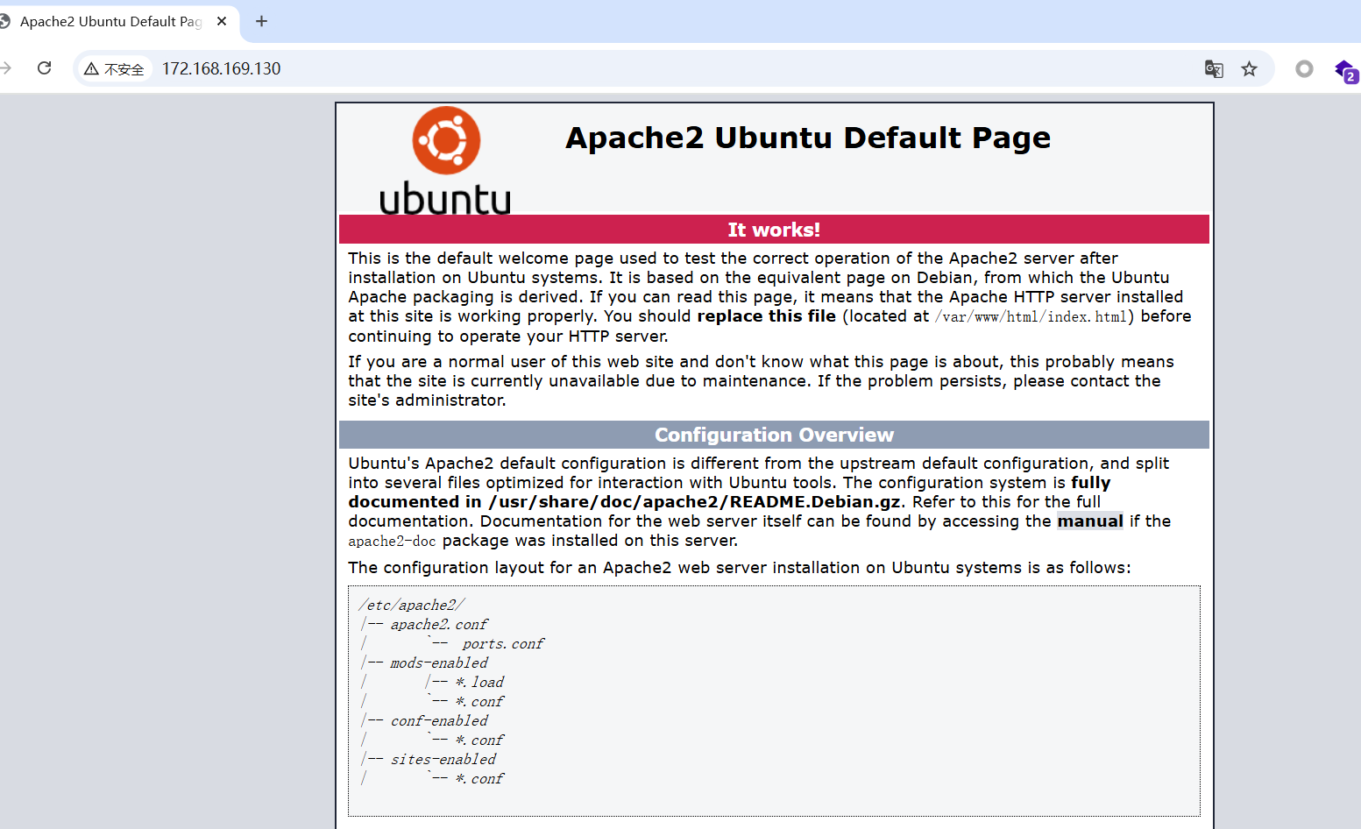This screenshot has width=1361, height=829.
Task: Click the 'sites-enabled' line in the tree
Action: tap(443, 759)
